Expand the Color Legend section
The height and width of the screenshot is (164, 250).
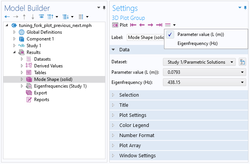pyautogui.click(x=113, y=125)
